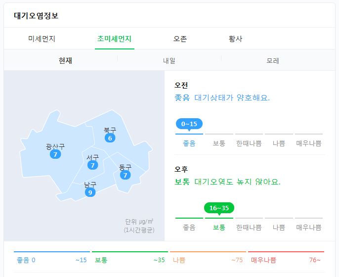Click the 매우나쁨 76~ legend item
This screenshot has height=277, width=339.
[286, 258]
